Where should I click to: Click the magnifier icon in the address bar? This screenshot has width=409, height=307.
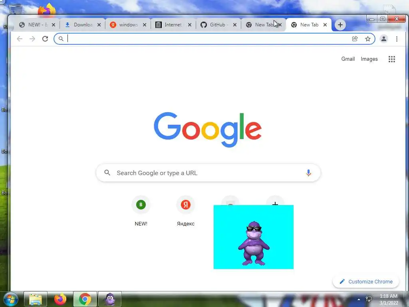[x=61, y=39]
